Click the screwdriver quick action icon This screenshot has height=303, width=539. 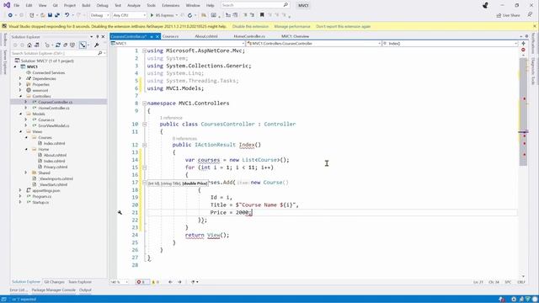point(120,213)
